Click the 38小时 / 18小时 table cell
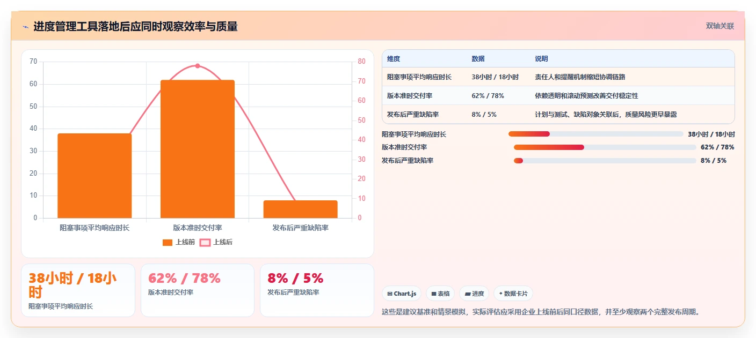The image size is (756, 338). (495, 77)
